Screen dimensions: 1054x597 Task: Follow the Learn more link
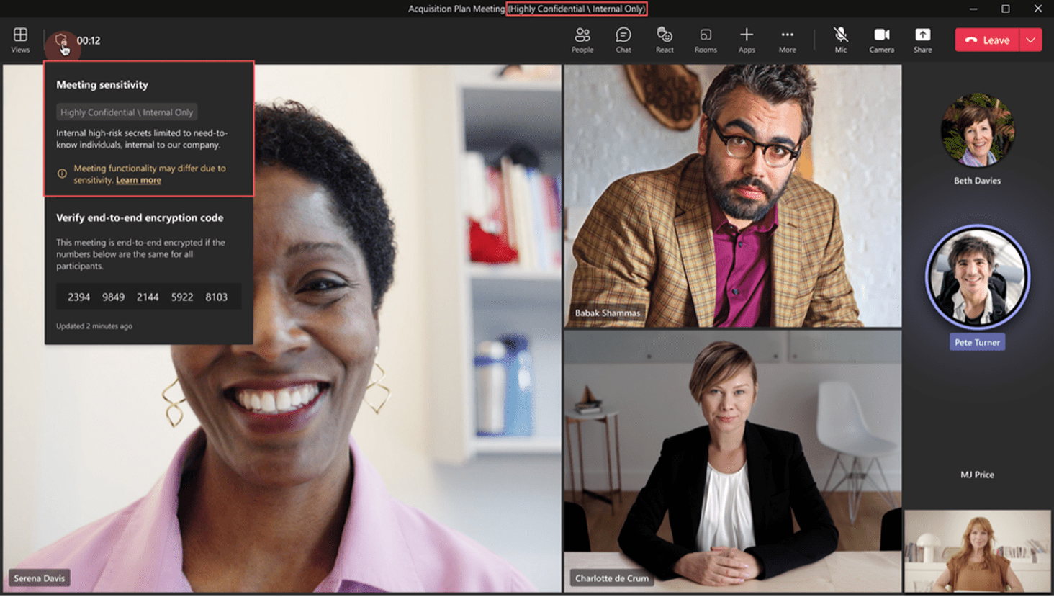tap(138, 180)
